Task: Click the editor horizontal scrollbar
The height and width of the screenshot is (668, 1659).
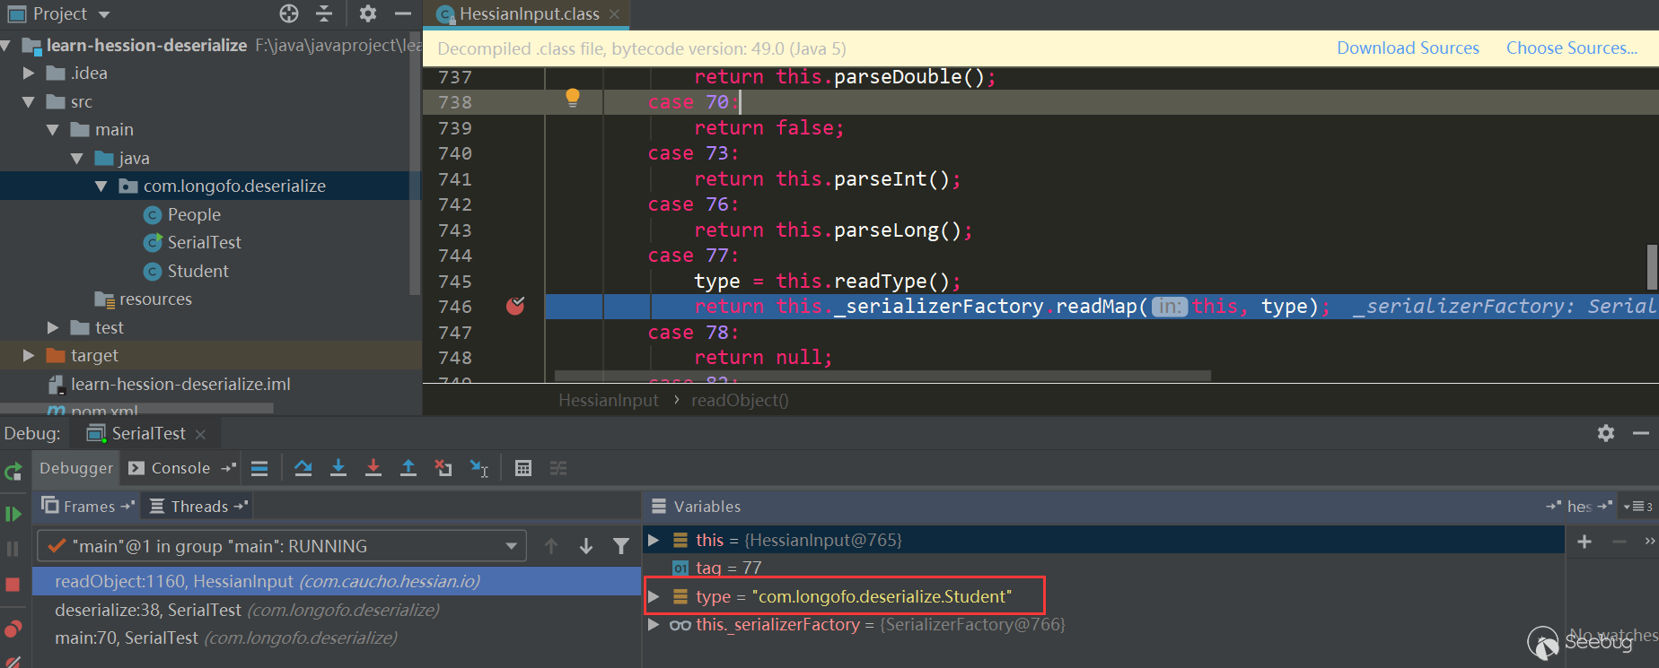Action: [882, 376]
